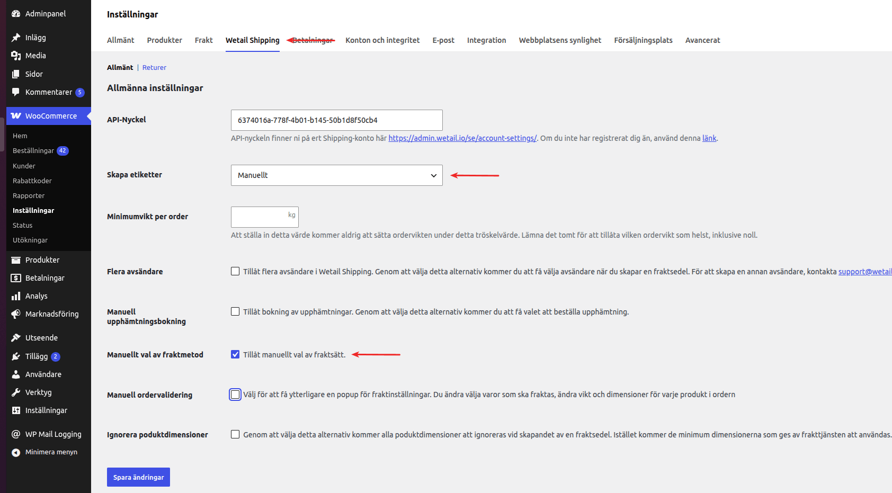Enable the Manuell upphämtningsbokning checkbox

click(x=235, y=311)
